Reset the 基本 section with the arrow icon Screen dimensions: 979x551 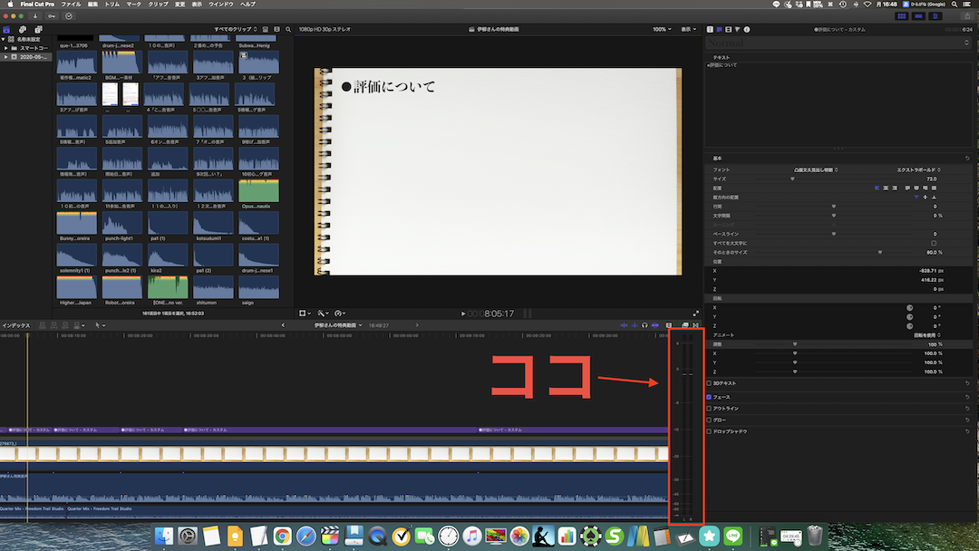[x=967, y=158]
